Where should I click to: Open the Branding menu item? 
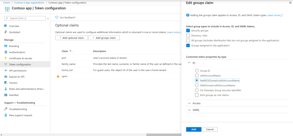[x=14, y=46]
